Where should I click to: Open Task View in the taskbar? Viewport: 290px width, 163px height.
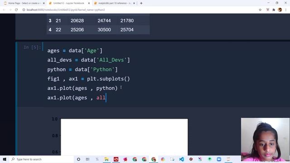click(x=87, y=159)
